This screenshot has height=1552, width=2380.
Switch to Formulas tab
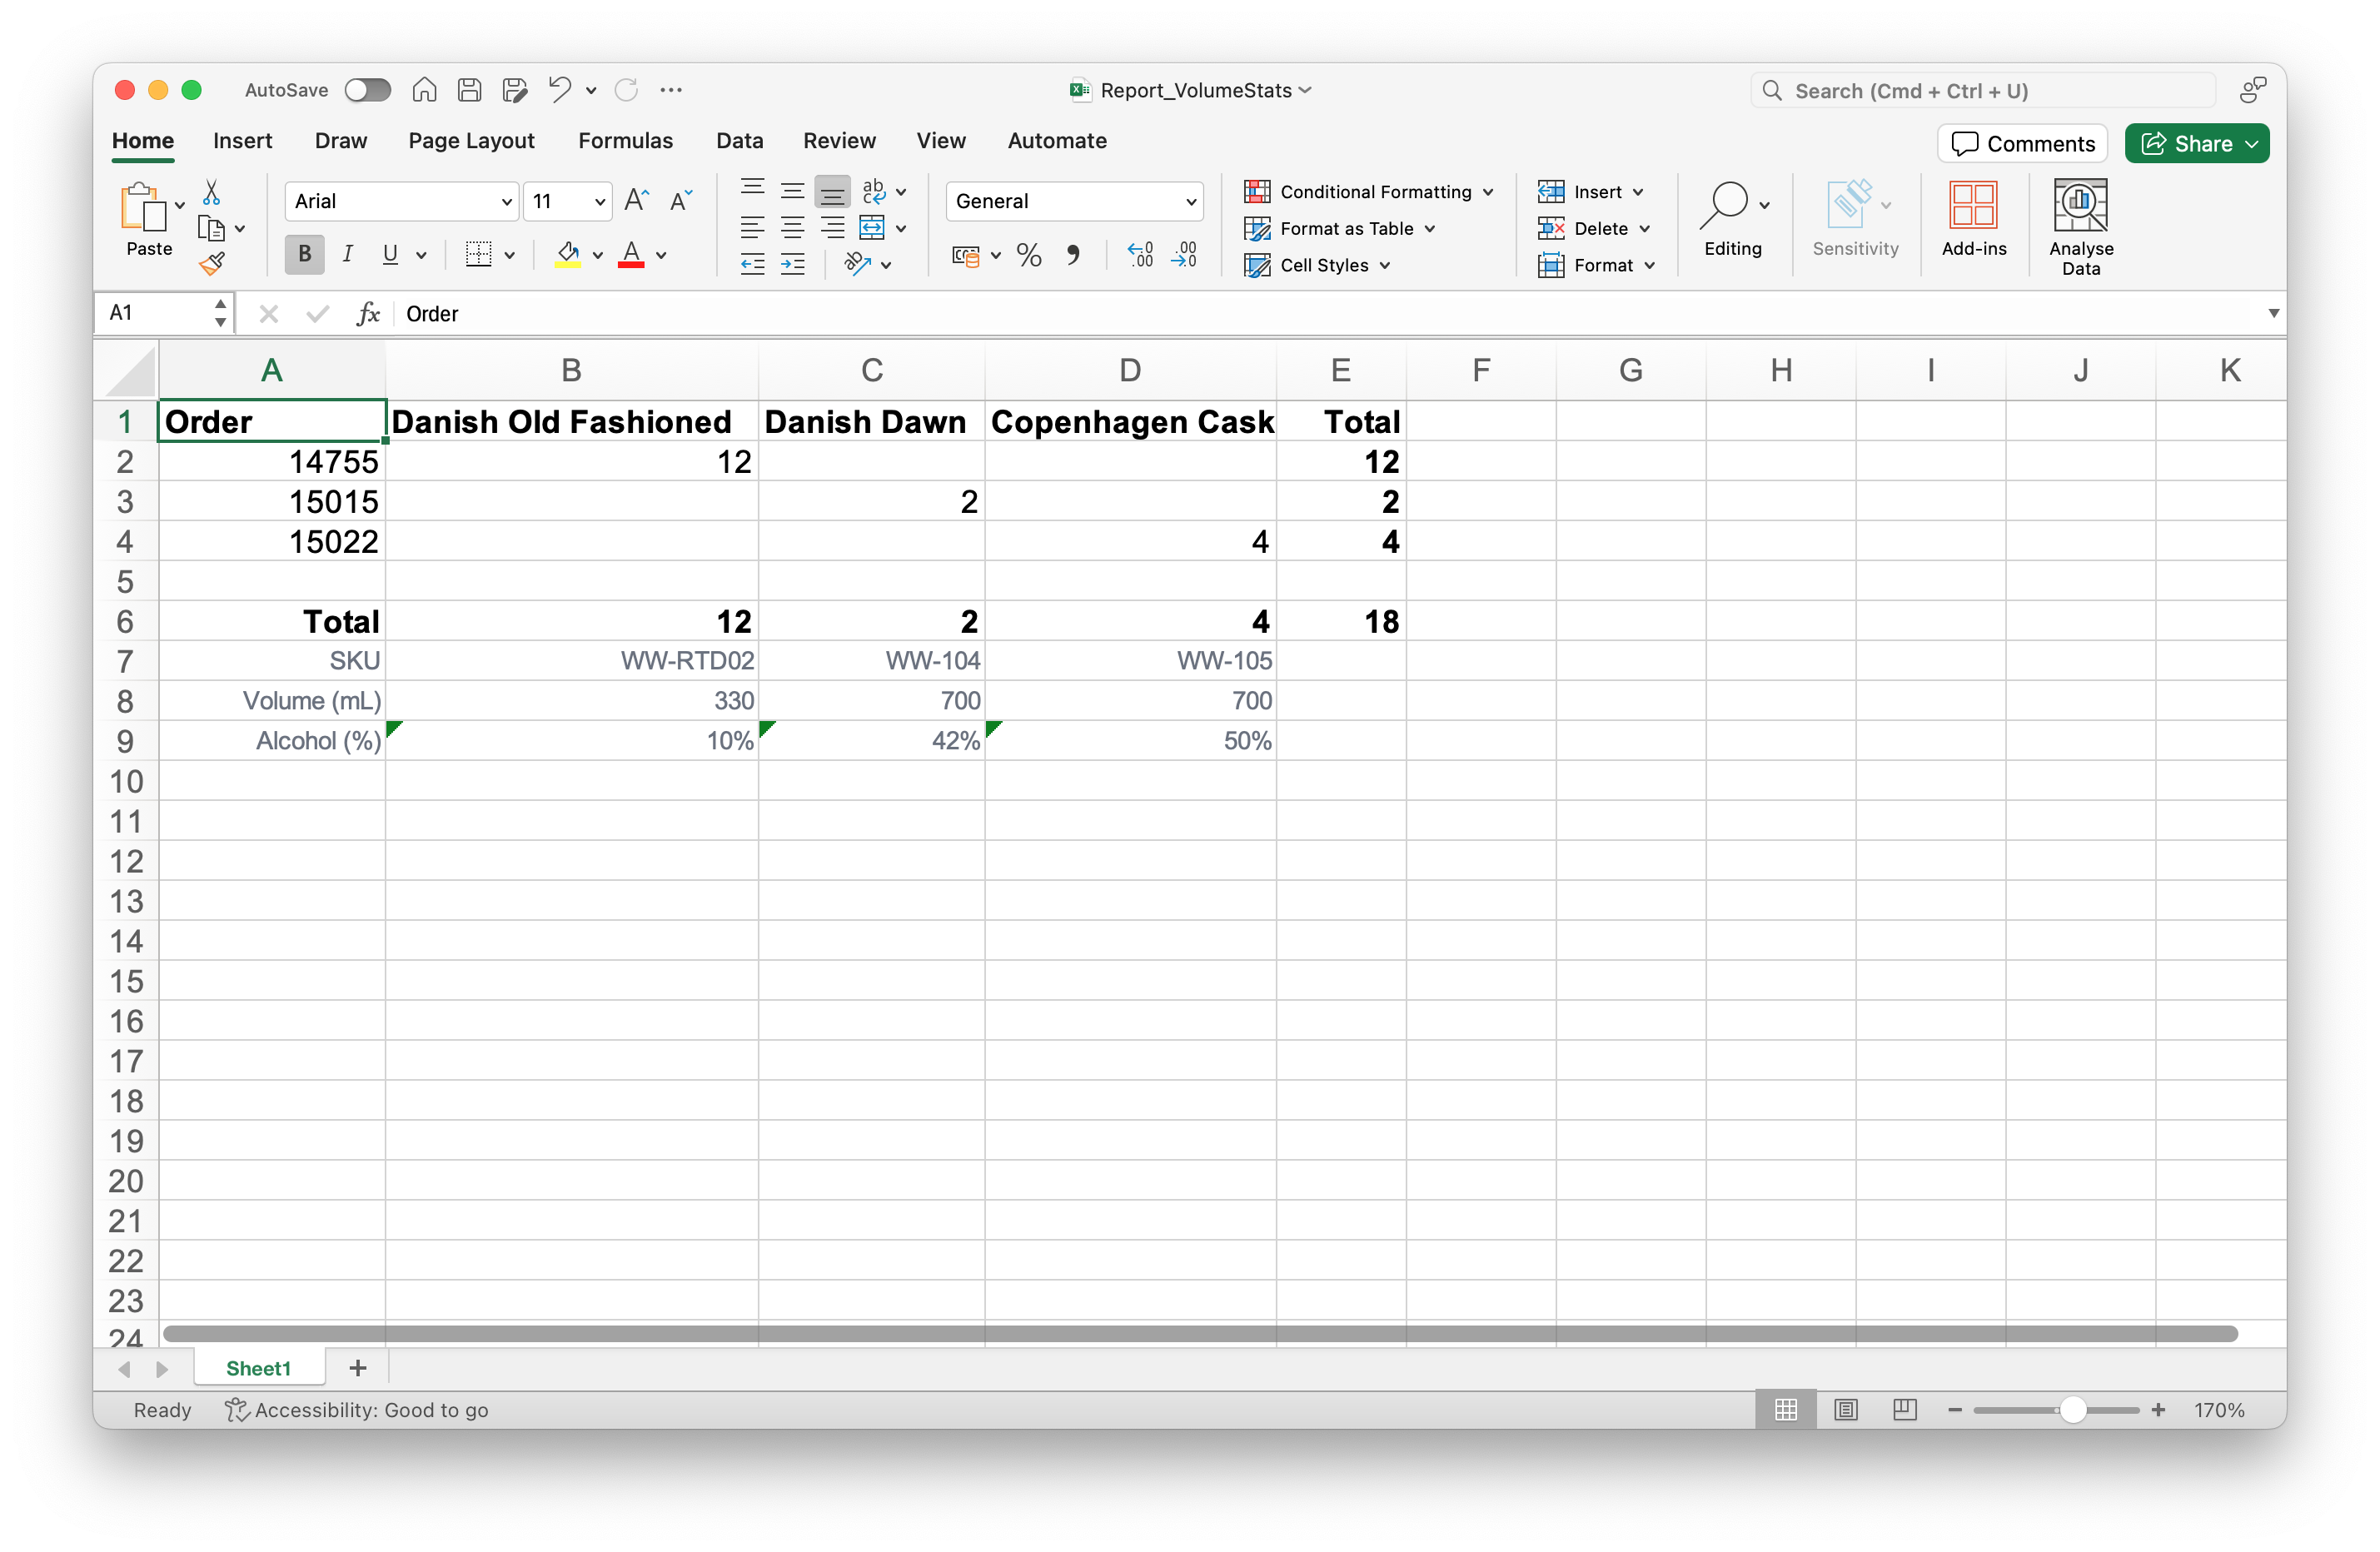tap(625, 141)
